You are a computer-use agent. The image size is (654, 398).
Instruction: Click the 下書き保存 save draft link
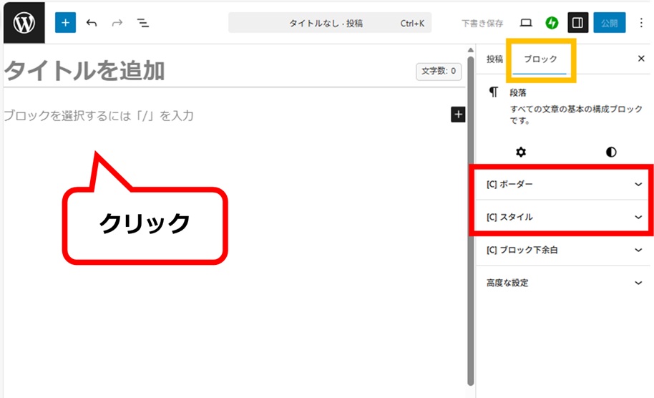coord(482,23)
